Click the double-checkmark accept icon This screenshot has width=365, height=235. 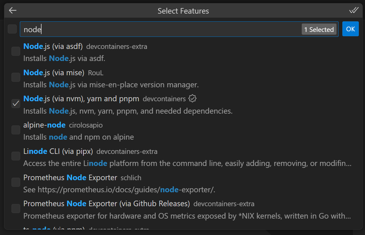[354, 11]
